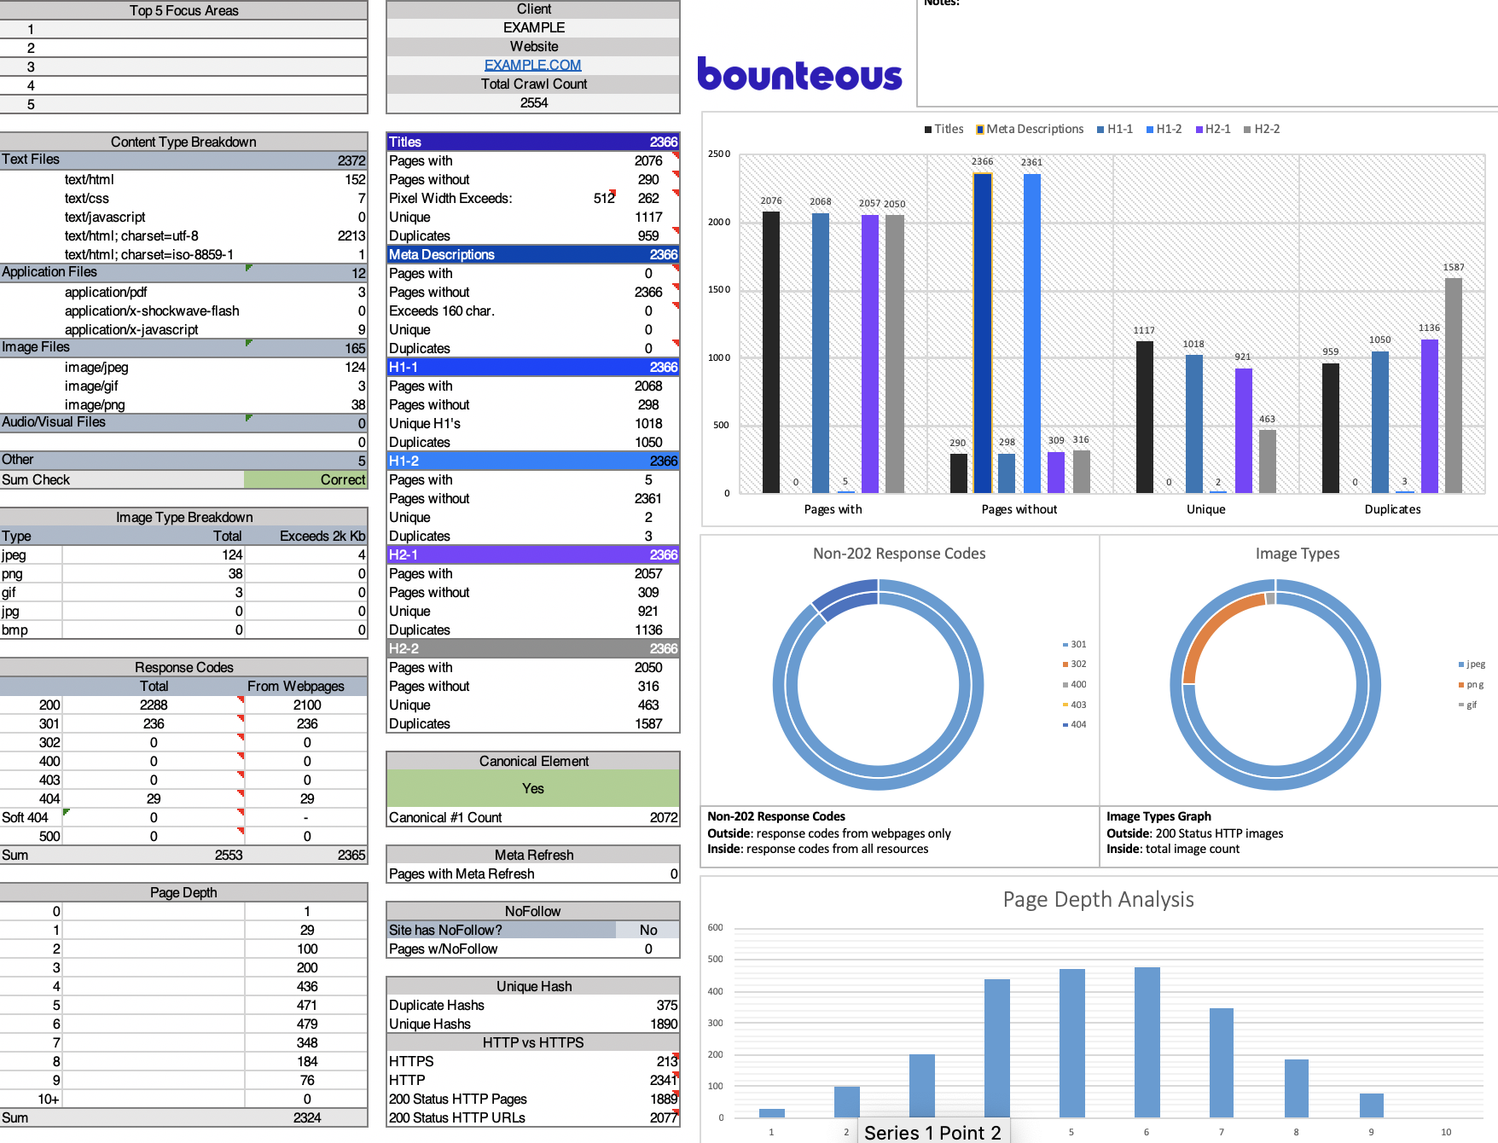Click the Image Files header row
This screenshot has width=1498, height=1143.
(x=183, y=347)
